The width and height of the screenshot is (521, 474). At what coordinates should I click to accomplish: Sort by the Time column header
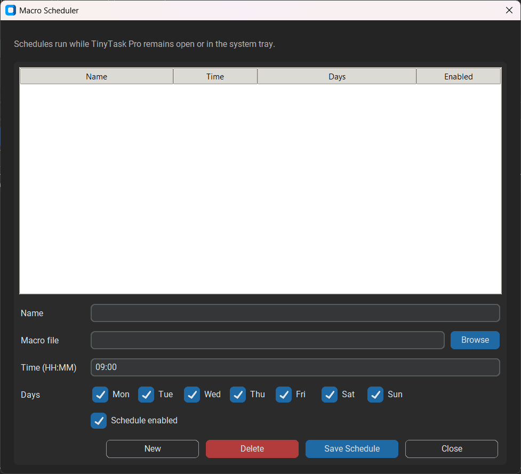[215, 76]
